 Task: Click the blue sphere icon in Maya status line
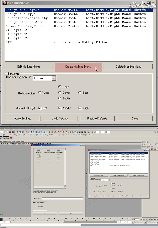point(45,132)
